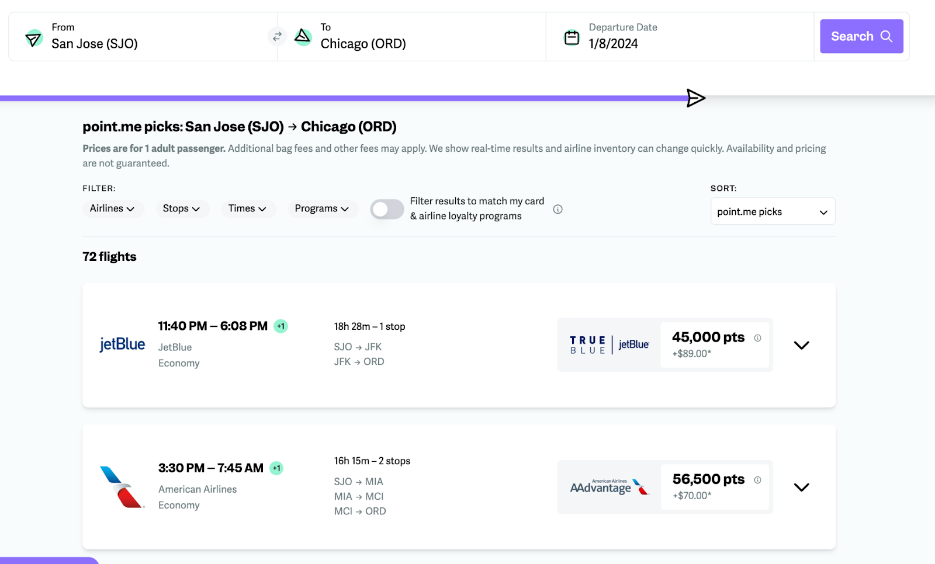Screen dimensions: 935x564
Task: Open the Stops filter dropdown
Action: (182, 208)
